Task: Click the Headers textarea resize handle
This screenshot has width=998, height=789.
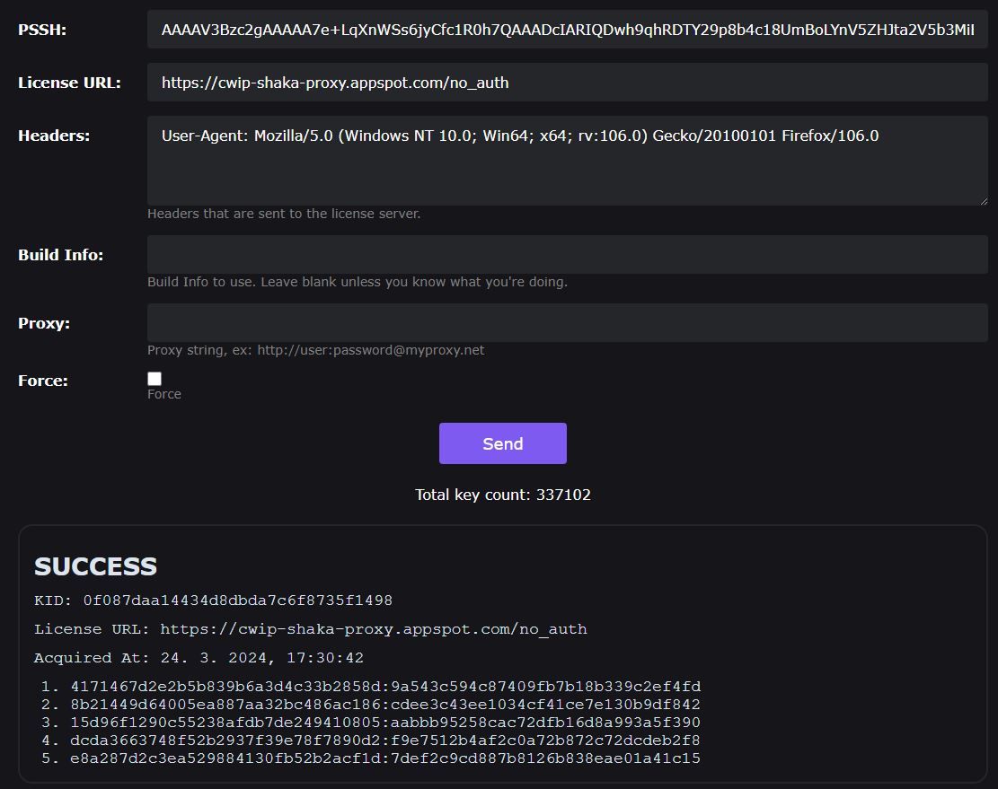Action: pyautogui.click(x=983, y=200)
